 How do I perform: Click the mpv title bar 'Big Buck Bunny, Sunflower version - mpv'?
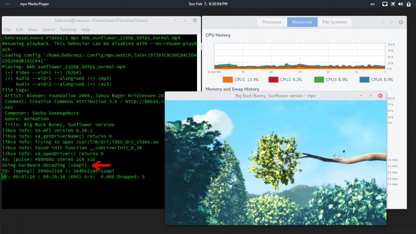point(275,96)
